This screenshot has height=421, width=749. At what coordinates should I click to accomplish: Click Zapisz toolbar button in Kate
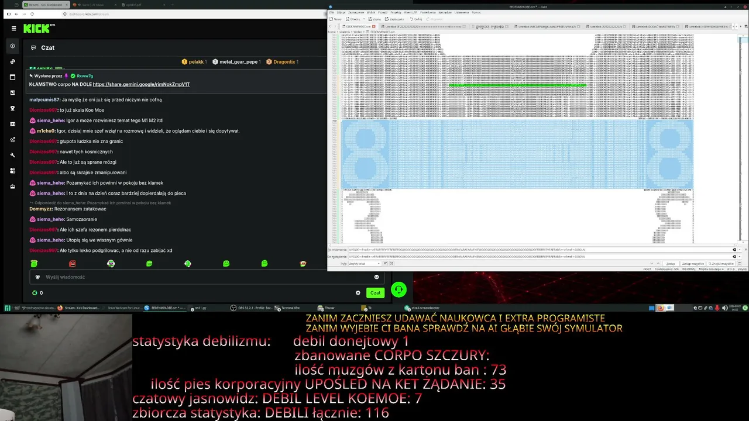click(x=375, y=19)
